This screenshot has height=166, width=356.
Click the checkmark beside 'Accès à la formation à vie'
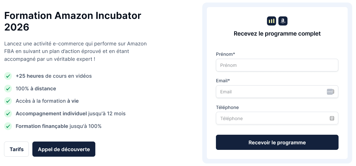click(x=8, y=101)
